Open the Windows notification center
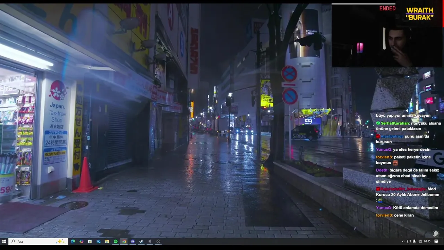Image resolution: width=444 pixels, height=250 pixels. tap(436, 241)
